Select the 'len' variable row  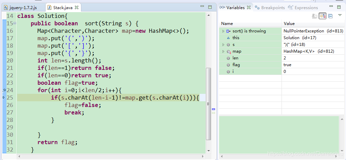tap(281, 58)
